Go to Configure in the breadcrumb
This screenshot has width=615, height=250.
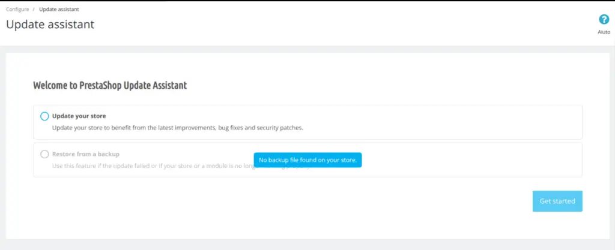point(17,10)
